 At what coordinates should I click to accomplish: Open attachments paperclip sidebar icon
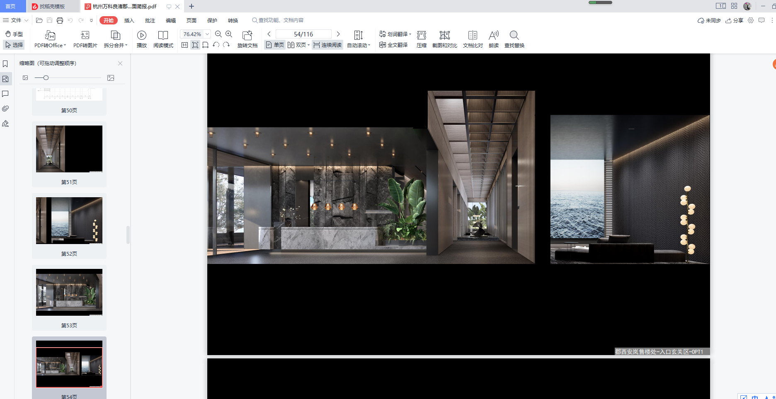5,109
